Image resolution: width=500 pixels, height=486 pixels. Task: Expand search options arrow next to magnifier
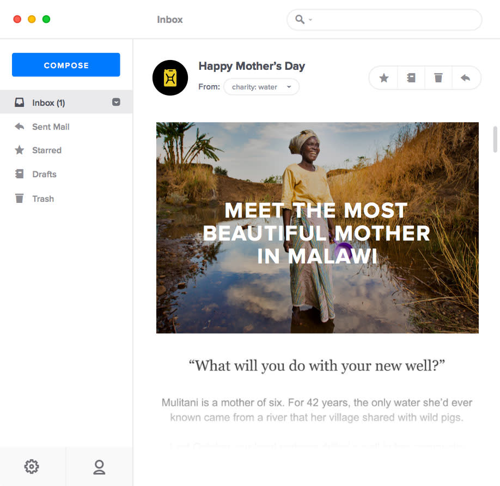point(310,20)
